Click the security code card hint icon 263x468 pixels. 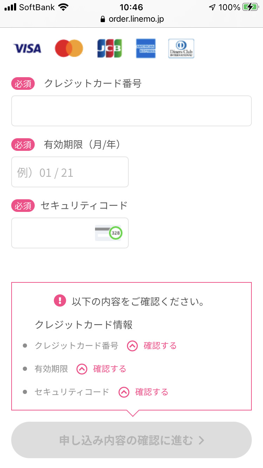click(x=109, y=233)
